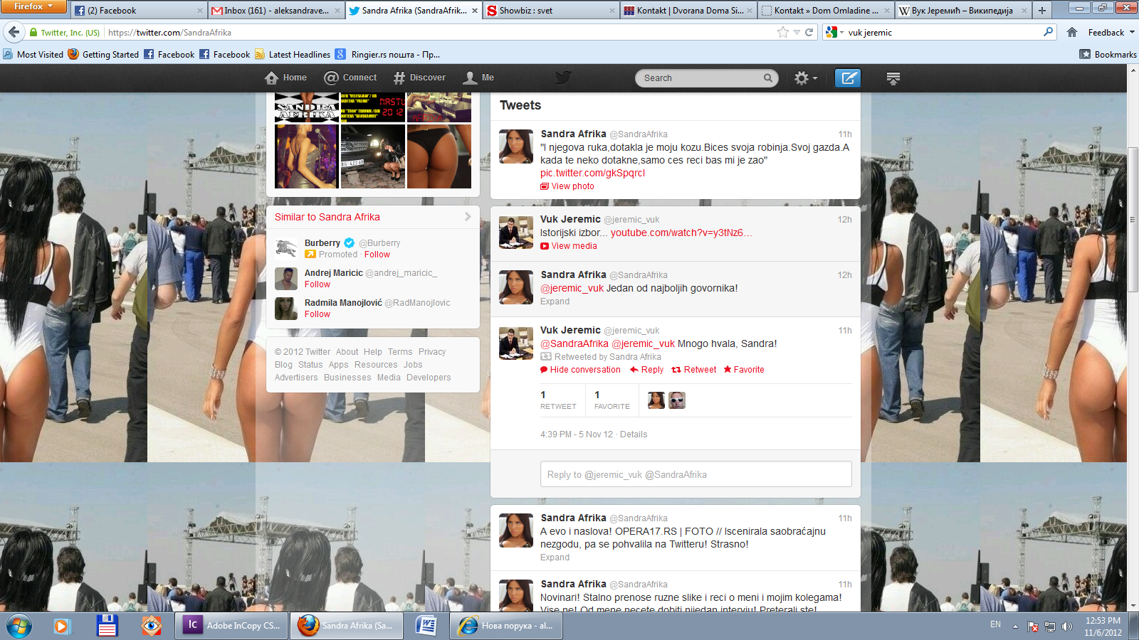Retweet Vuk Jeremic's reply tweet
The width and height of the screenshot is (1139, 640).
pyautogui.click(x=694, y=370)
